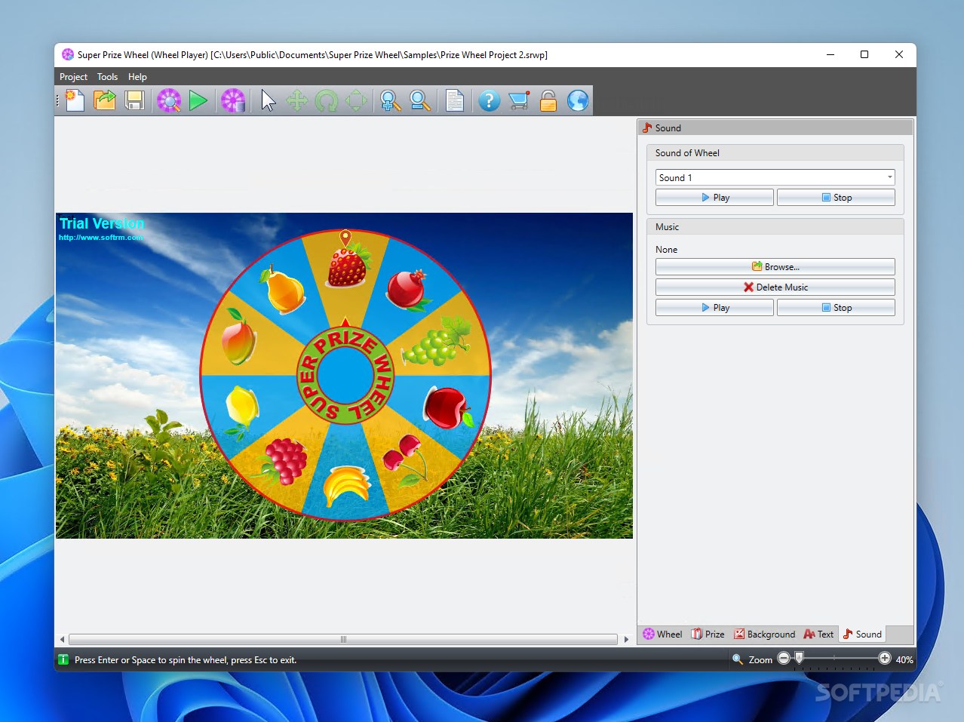
Task: Click the minus zoom button in status bar
Action: point(784,659)
